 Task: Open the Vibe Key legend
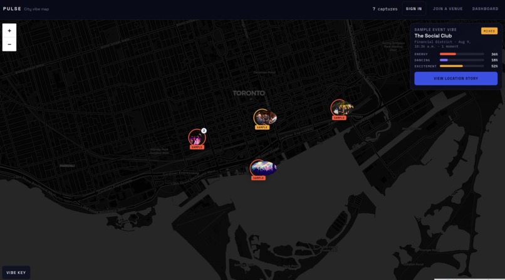click(x=16, y=272)
